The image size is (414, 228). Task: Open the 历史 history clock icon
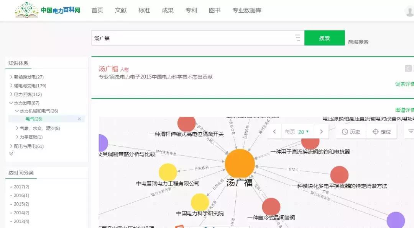[351, 131]
